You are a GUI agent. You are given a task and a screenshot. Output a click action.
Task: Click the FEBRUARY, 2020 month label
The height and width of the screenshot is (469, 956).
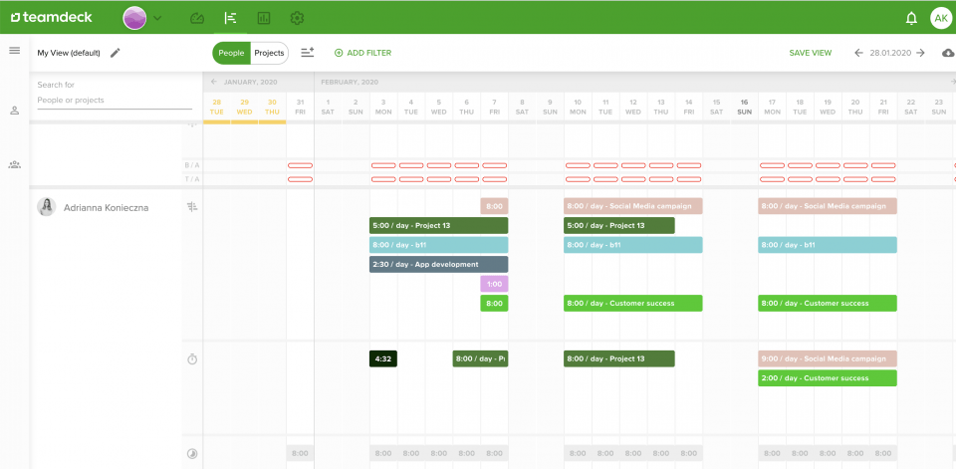click(x=350, y=82)
